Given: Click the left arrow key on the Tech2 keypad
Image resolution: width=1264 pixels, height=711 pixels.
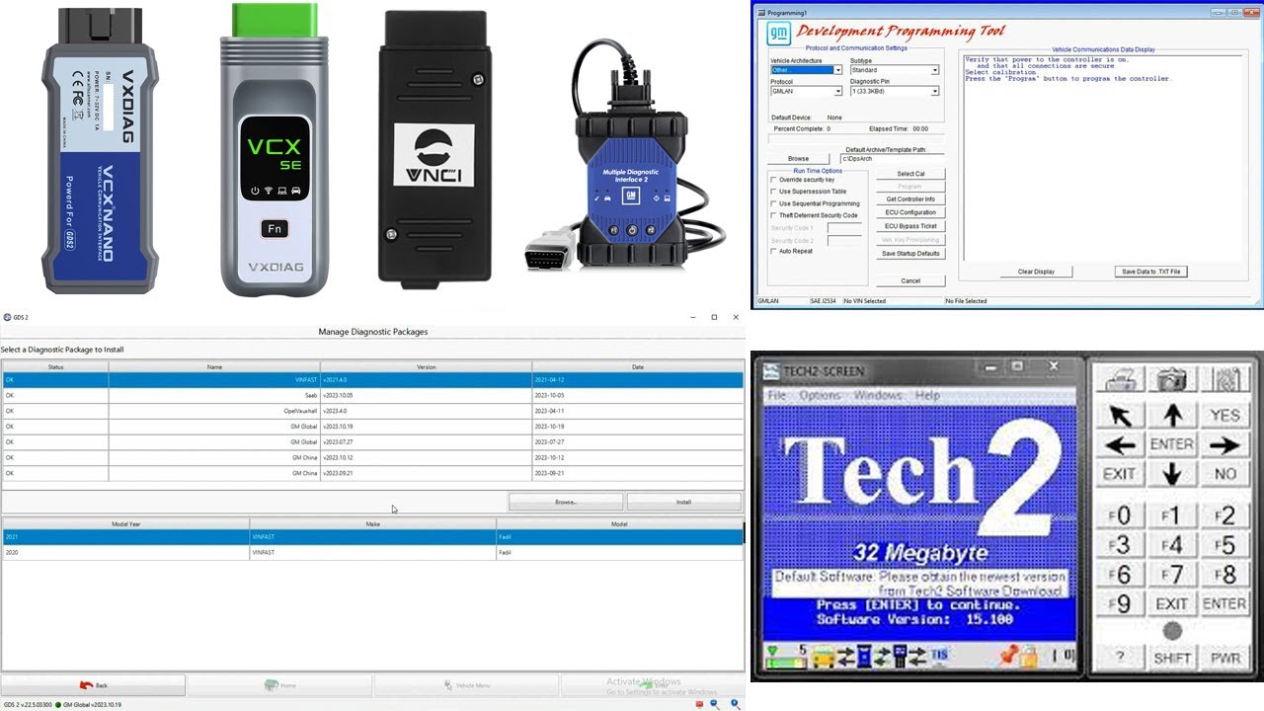Looking at the screenshot, I should 1120,444.
